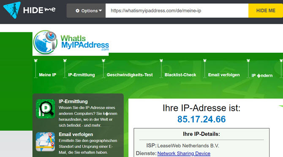Click the 'Wissen Sie die IP-Adresse' description text
Screen dimensions: 283x157
[x=88, y=116]
